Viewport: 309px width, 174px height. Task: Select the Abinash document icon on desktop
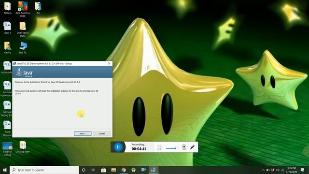(x=6, y=68)
